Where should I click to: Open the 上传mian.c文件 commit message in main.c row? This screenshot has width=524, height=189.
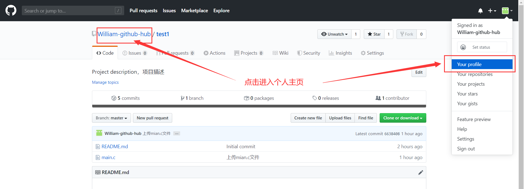pyautogui.click(x=243, y=157)
